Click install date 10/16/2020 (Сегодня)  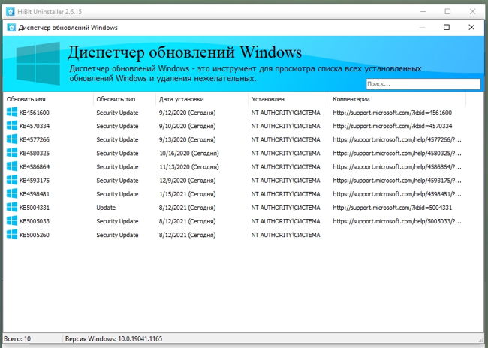189,153
